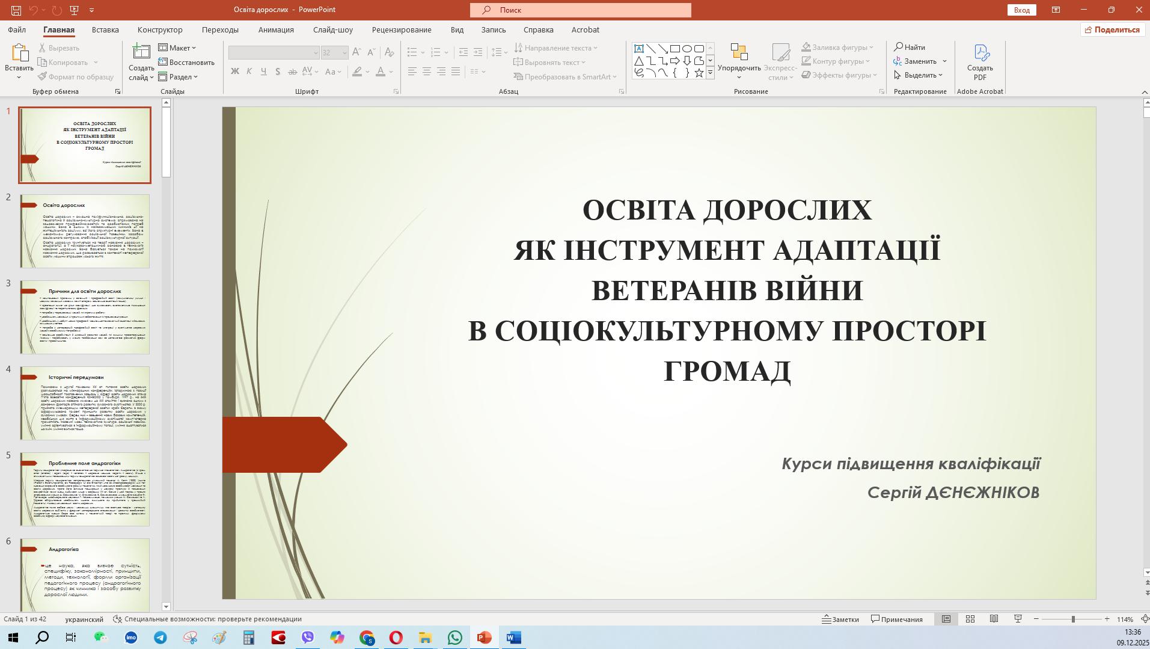Open the Arrange shapes tool
This screenshot has width=1150, height=649.
coord(739,60)
